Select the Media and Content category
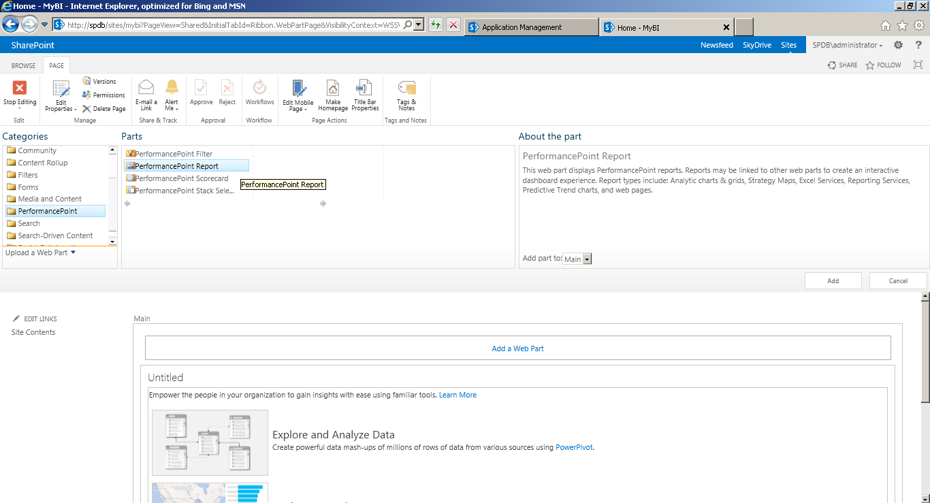Screen dimensions: 930x503 [x=50, y=199]
